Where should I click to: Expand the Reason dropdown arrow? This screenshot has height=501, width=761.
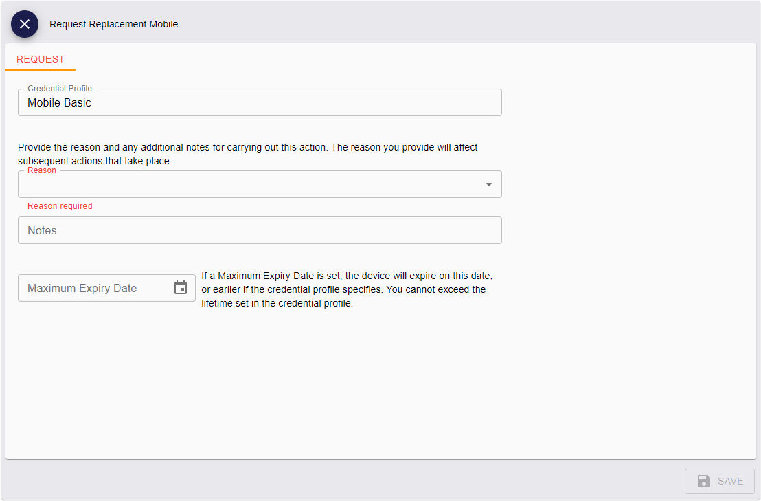click(x=489, y=184)
